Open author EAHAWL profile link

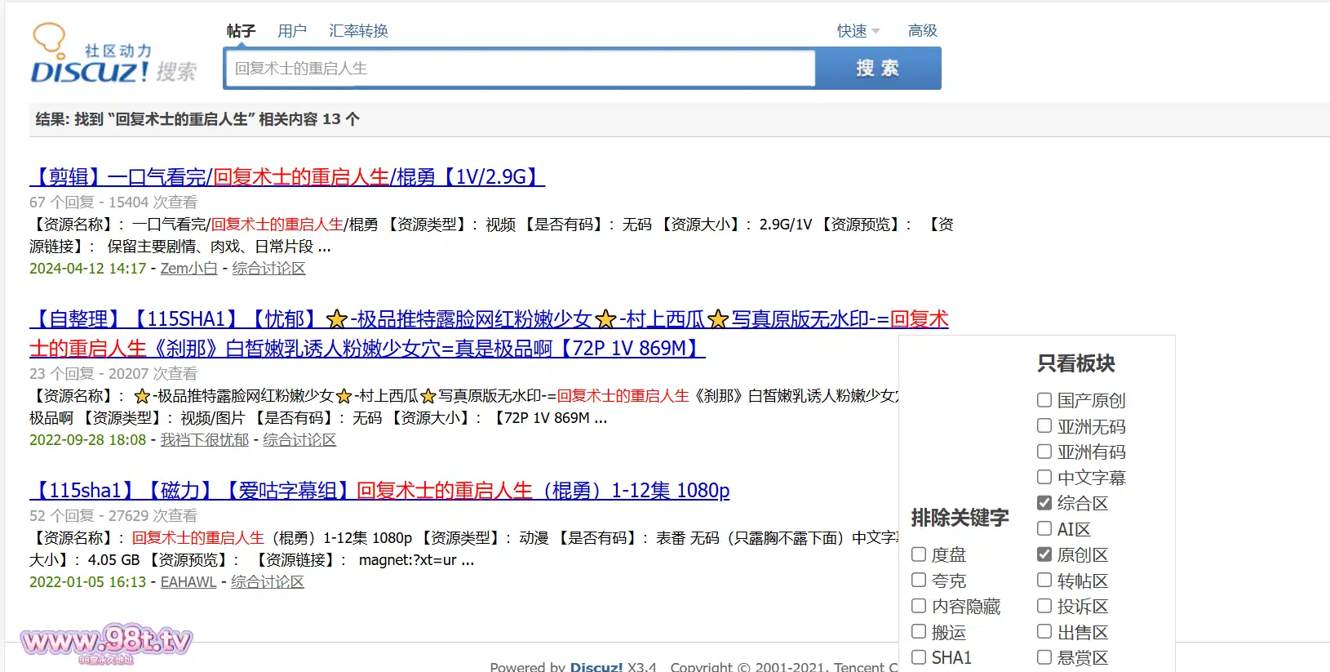coord(188,582)
